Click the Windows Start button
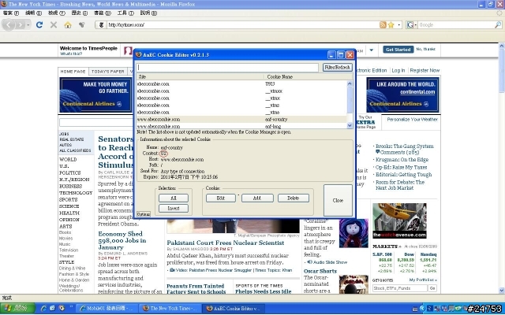The image size is (505, 315). (x=17, y=308)
